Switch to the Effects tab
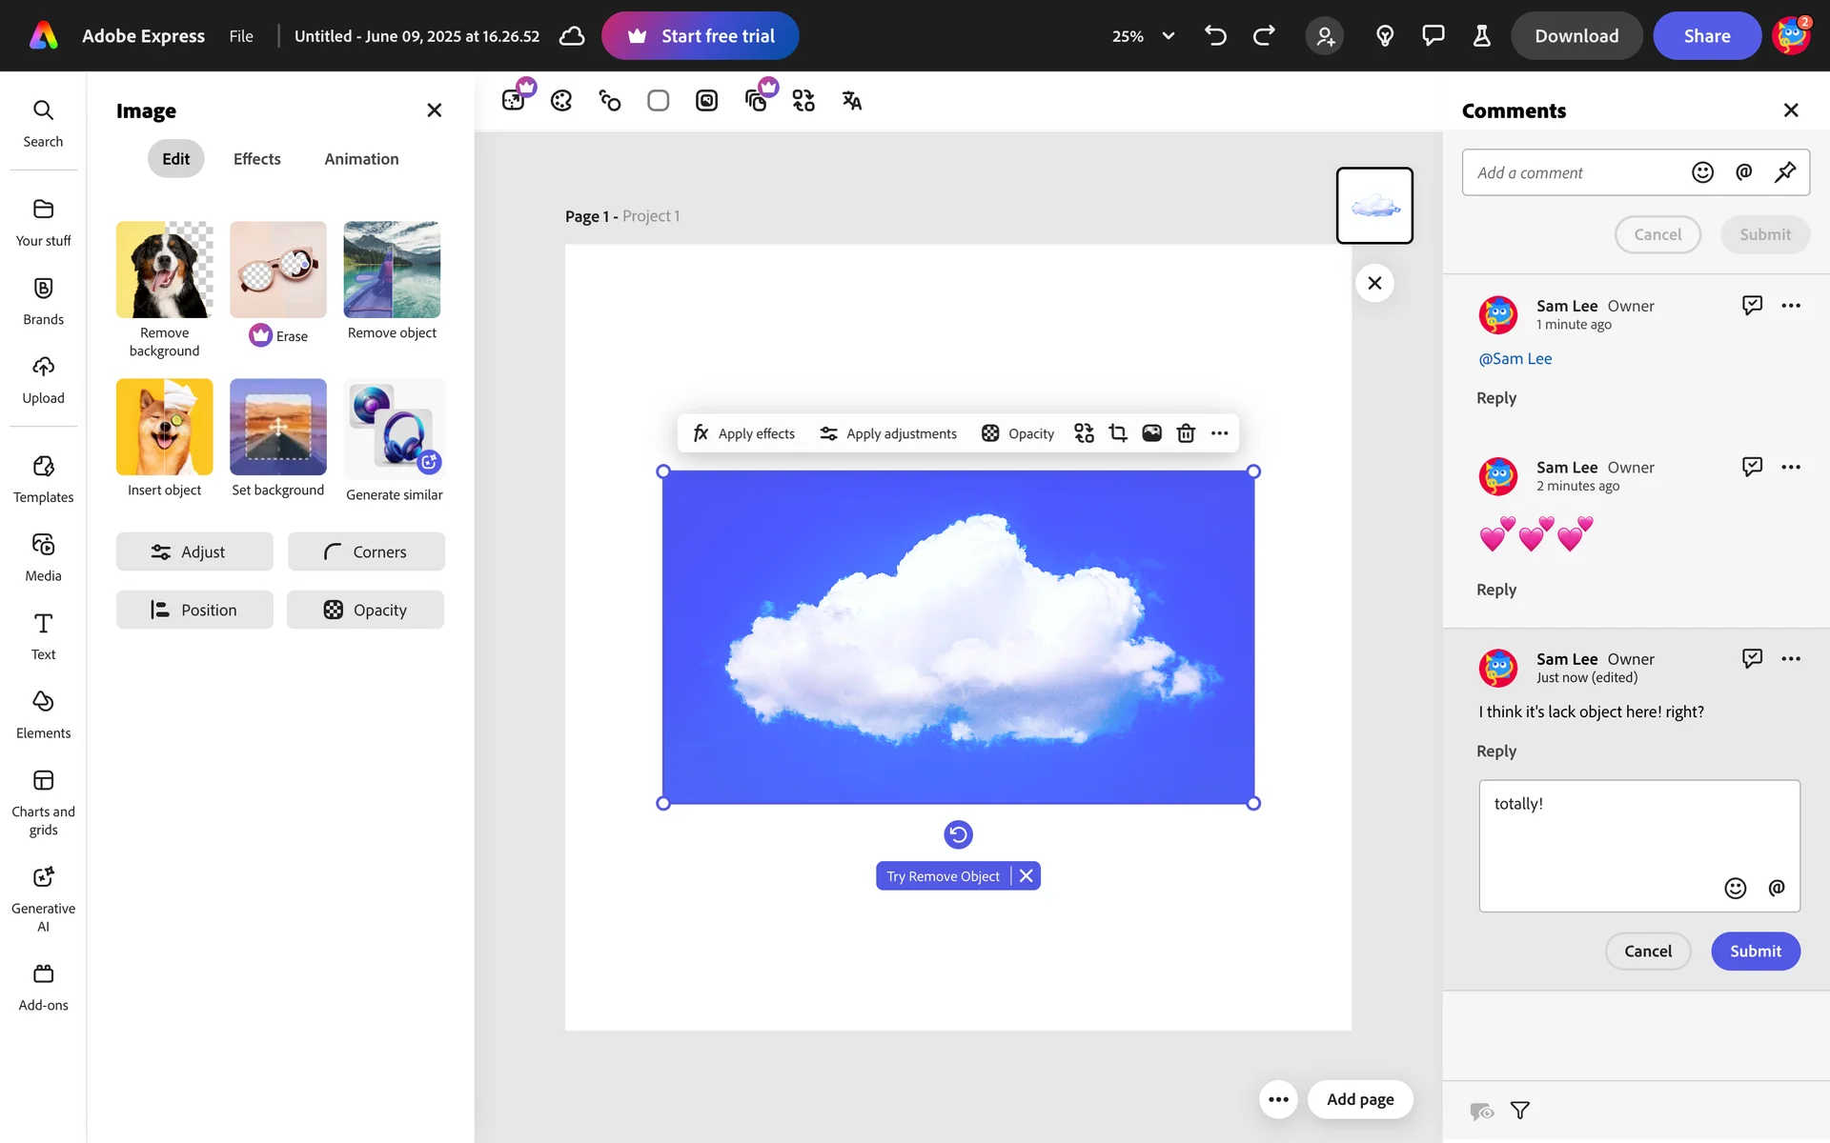Screen dimensions: 1830x1143 click(x=256, y=159)
